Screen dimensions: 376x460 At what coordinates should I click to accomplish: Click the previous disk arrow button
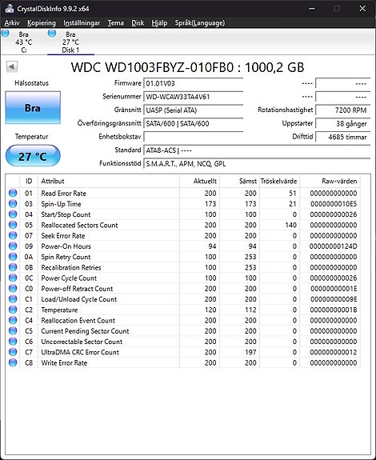[x=12, y=67]
